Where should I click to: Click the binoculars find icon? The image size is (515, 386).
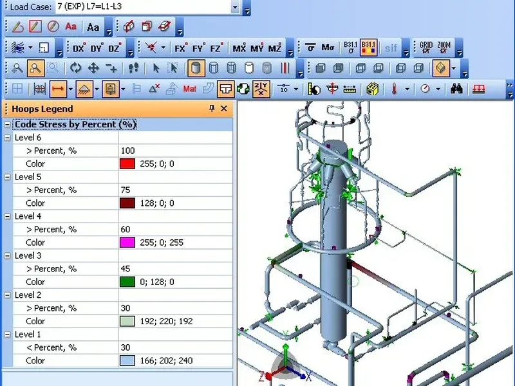click(456, 89)
